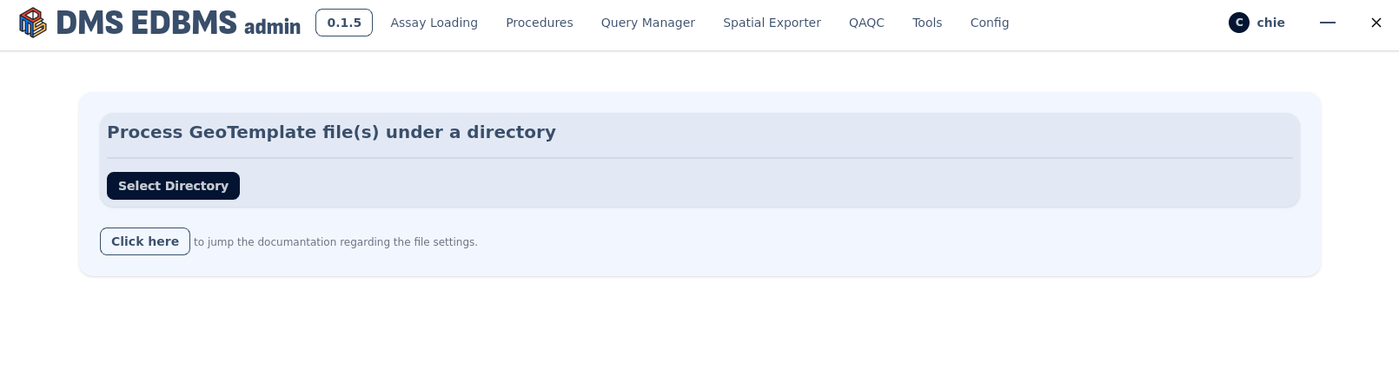Image resolution: width=1399 pixels, height=376 pixels.
Task: Open the Tools menu
Action: [927, 23]
